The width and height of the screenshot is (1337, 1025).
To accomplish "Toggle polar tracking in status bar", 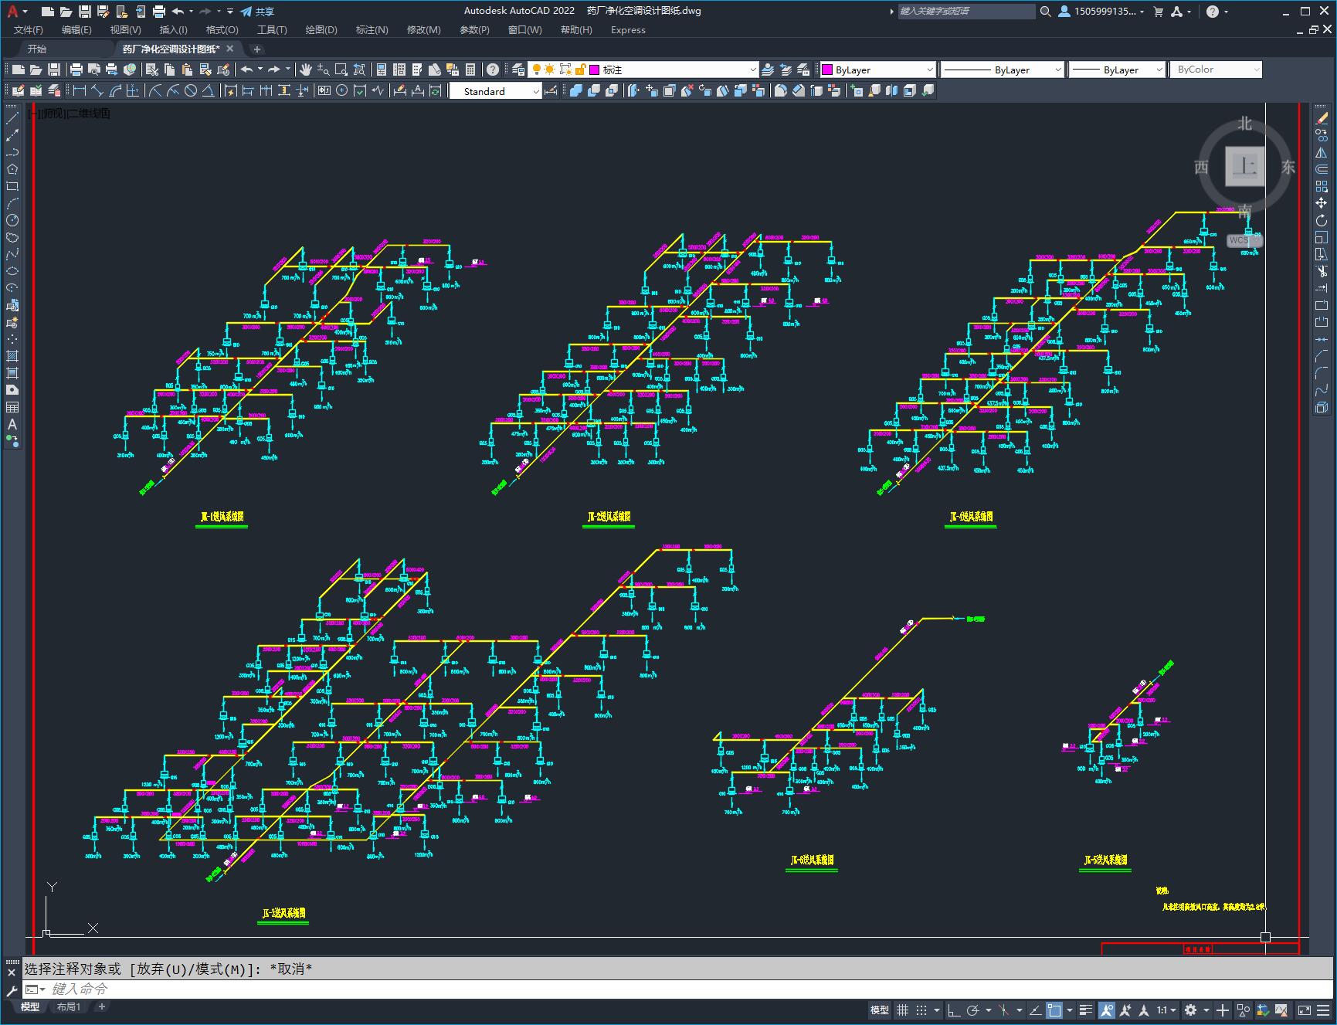I will pyautogui.click(x=973, y=1010).
